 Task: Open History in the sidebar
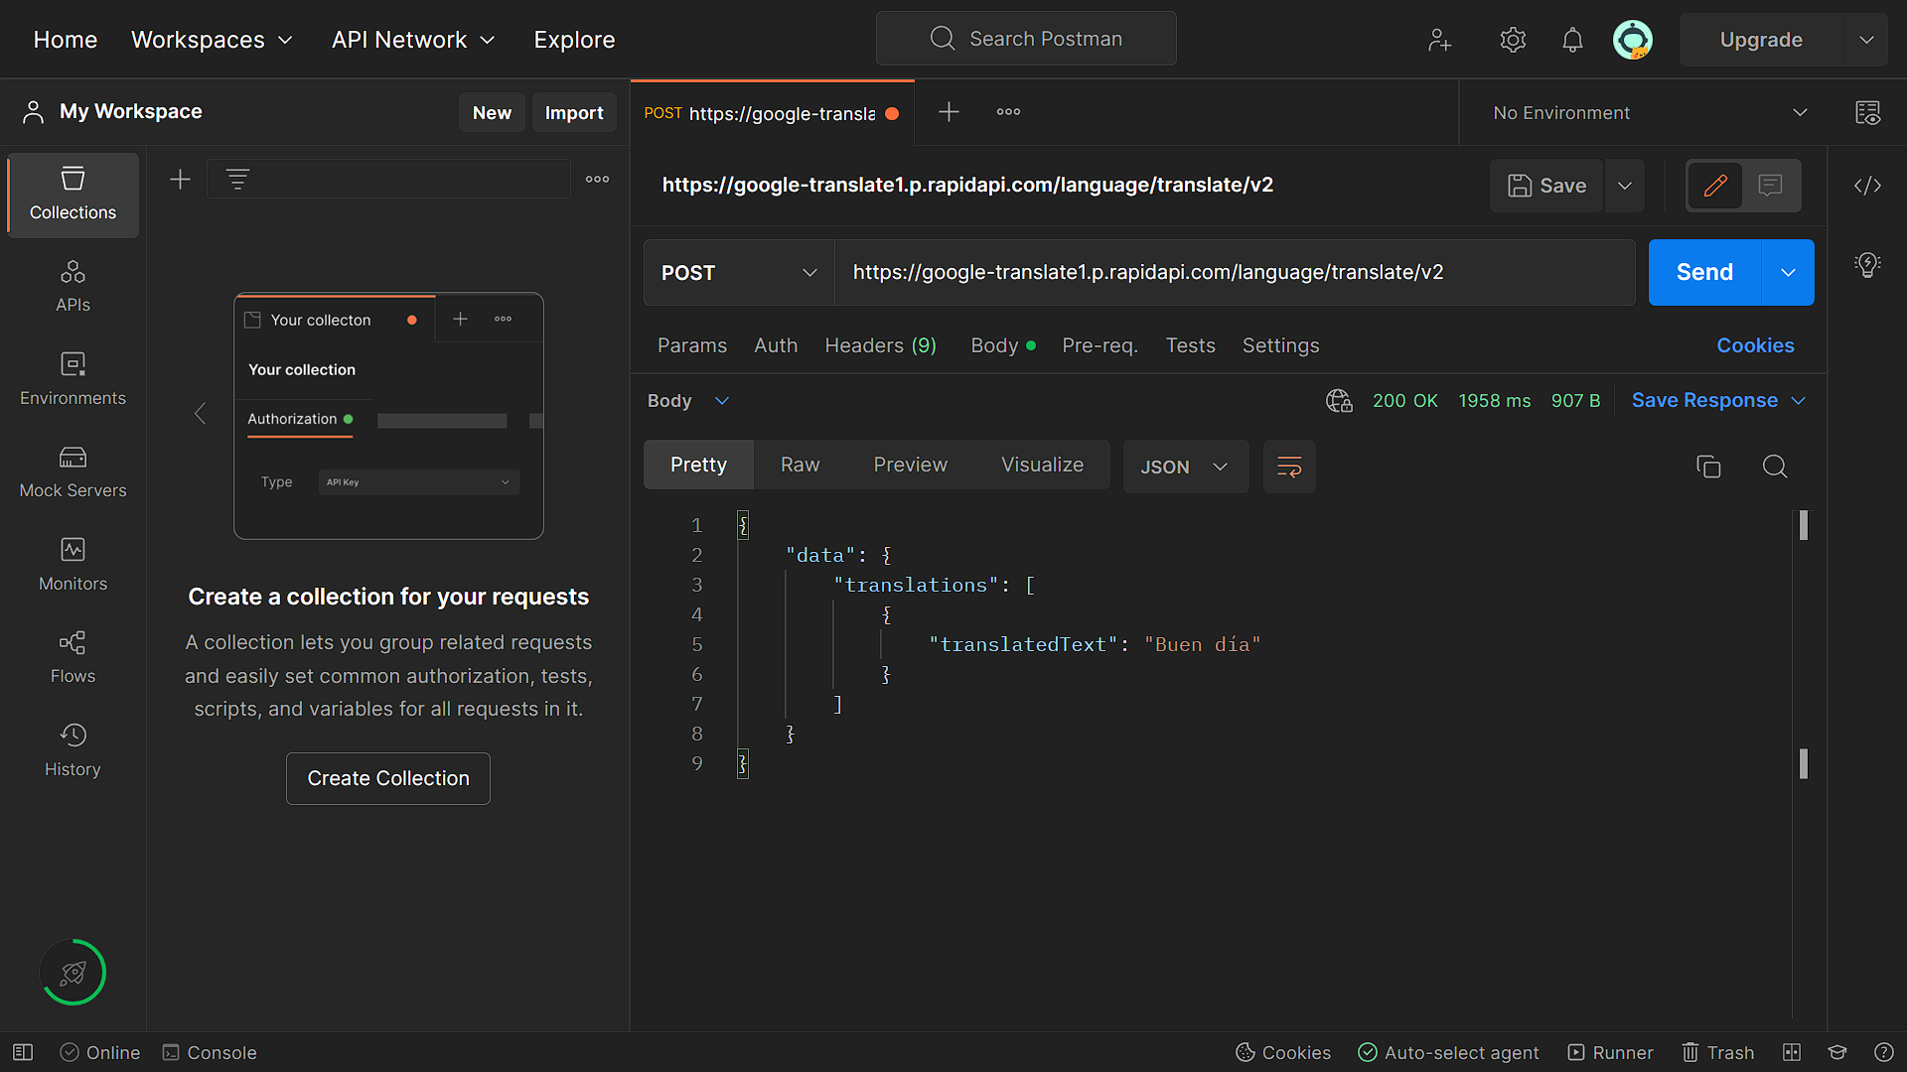coord(73,750)
